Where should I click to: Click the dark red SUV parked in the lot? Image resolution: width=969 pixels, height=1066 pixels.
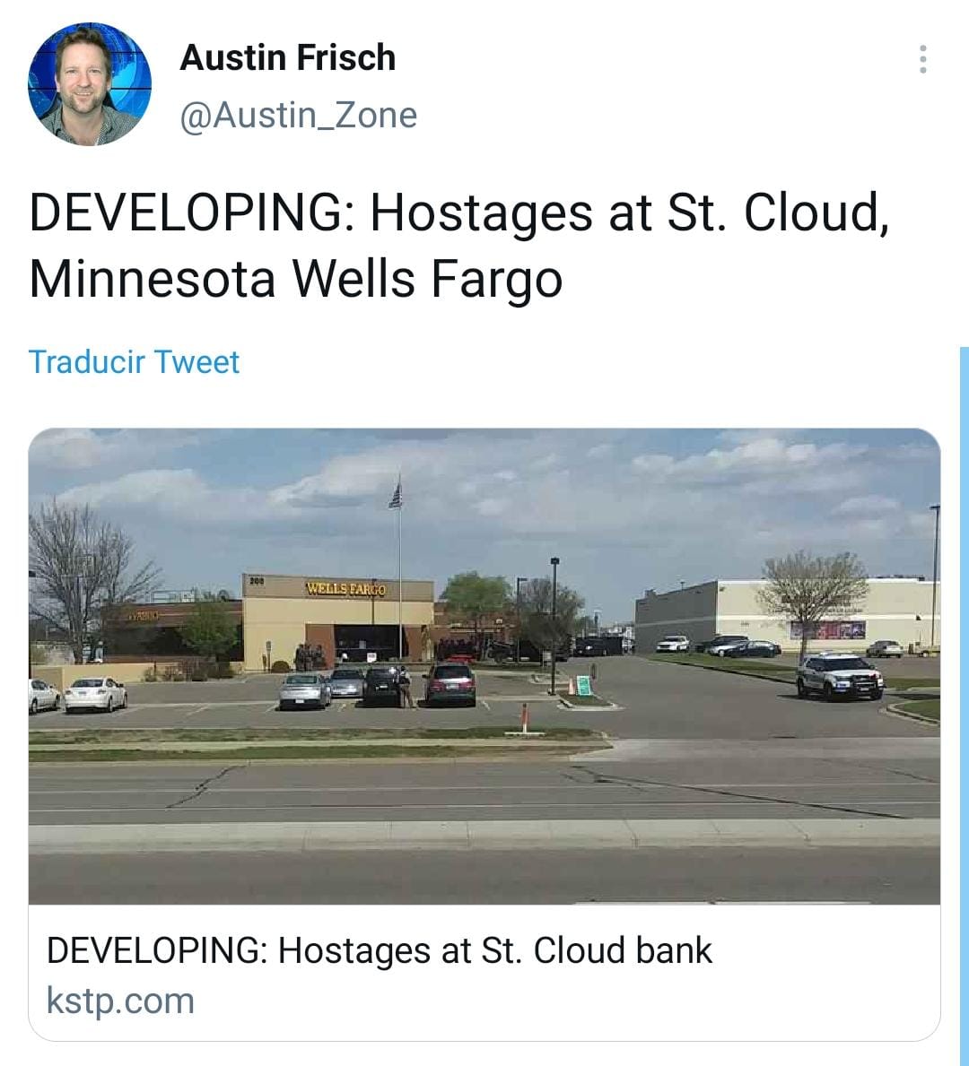pyautogui.click(x=450, y=684)
